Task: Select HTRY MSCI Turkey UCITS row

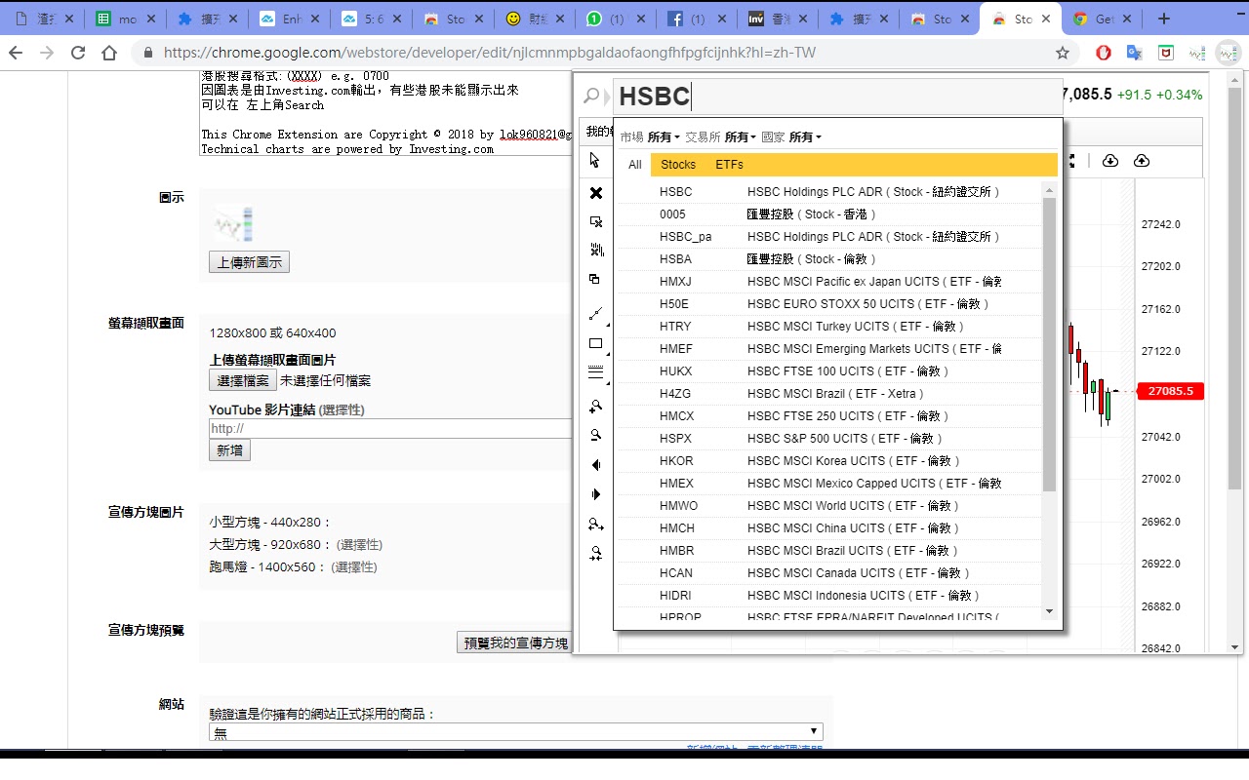Action: tap(829, 327)
